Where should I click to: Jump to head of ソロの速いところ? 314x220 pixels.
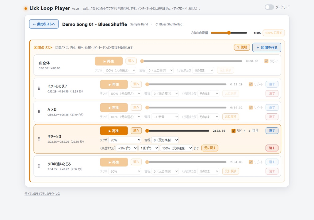[x=136, y=162]
